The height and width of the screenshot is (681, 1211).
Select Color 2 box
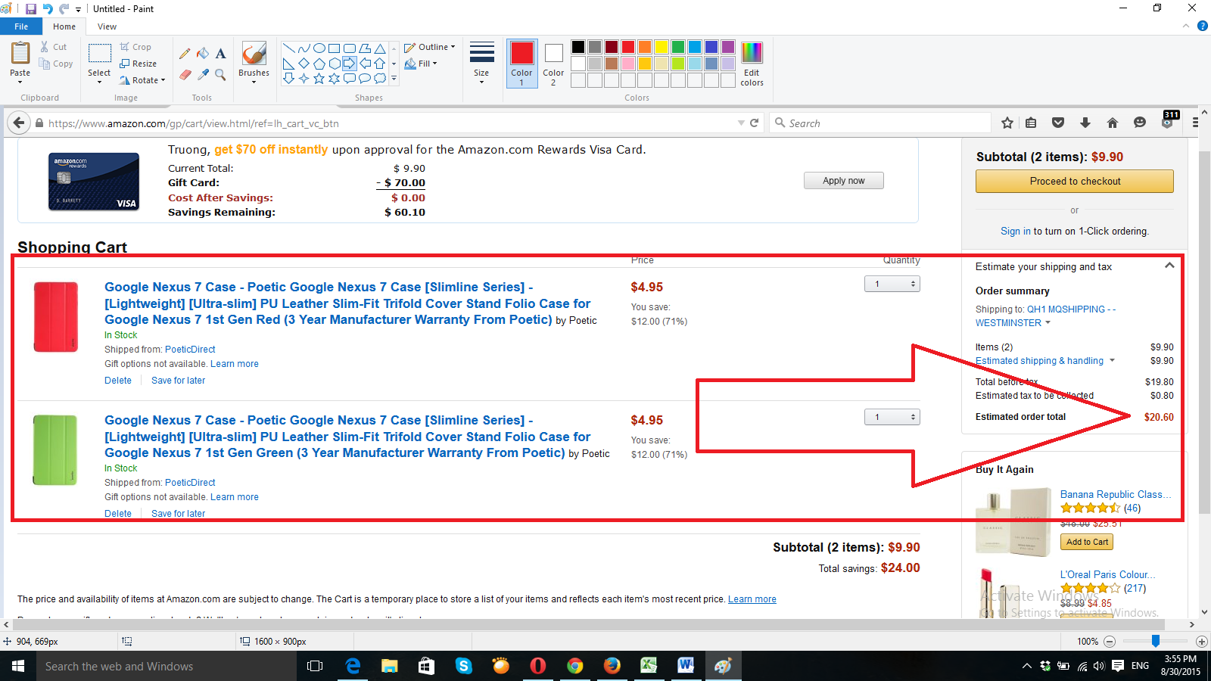pyautogui.click(x=553, y=63)
